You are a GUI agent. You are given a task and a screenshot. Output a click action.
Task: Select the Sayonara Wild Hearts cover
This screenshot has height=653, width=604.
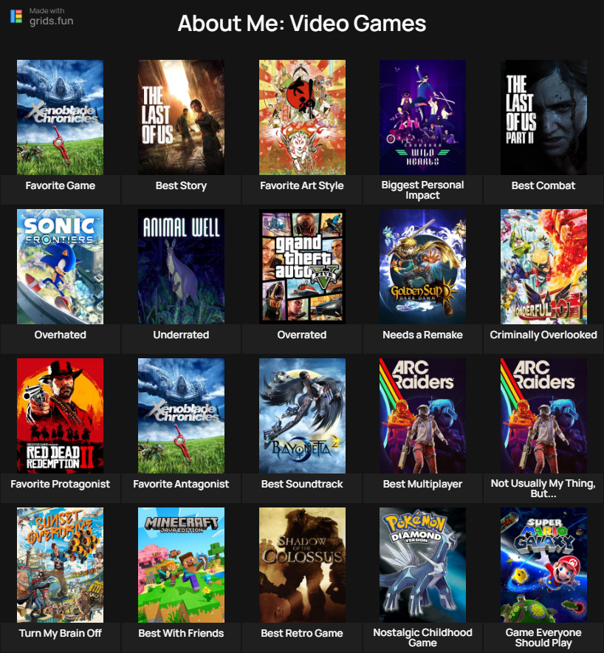[x=422, y=117]
